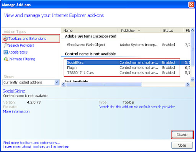Select Toolbars and Extensions add-on type

31,38
